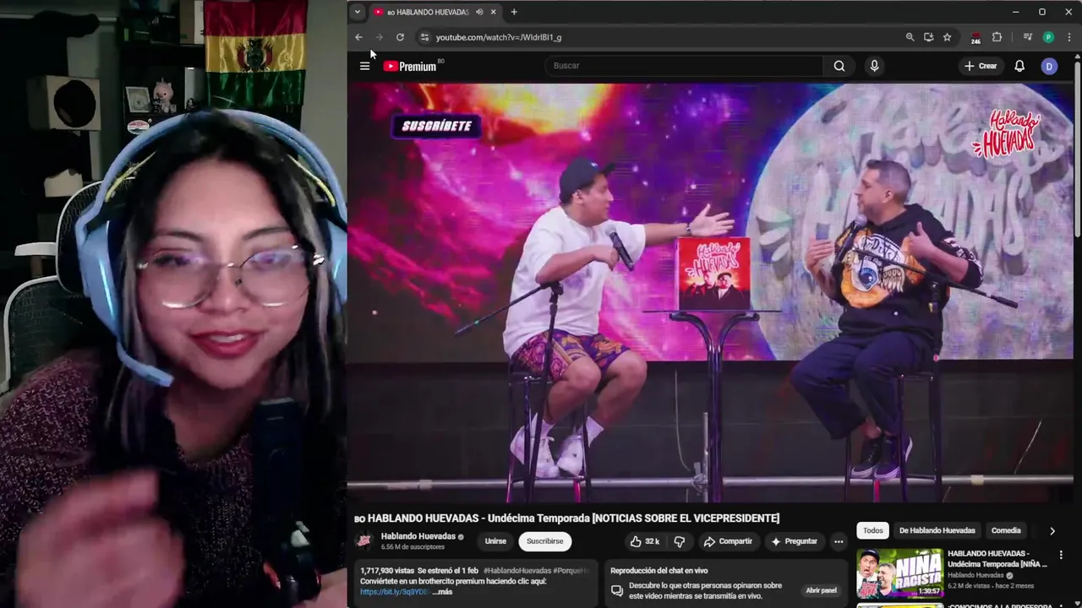The height and width of the screenshot is (608, 1082).
Task: Click the Compartir share button
Action: click(728, 541)
